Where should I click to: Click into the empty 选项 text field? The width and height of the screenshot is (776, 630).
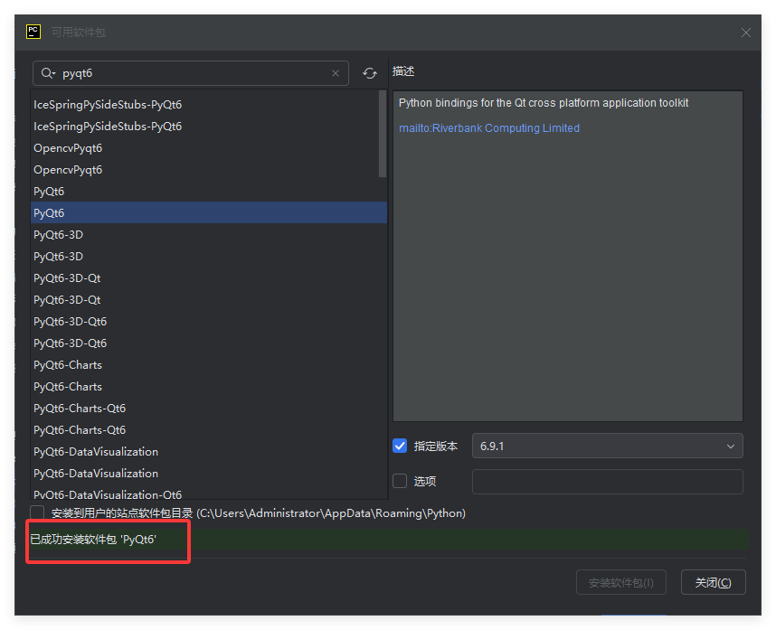[607, 481]
